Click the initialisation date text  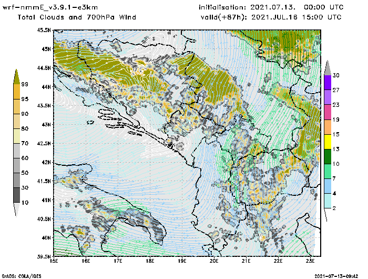point(271,7)
